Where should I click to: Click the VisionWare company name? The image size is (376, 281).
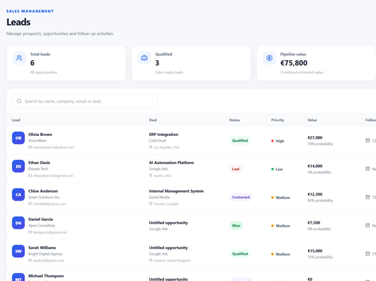pos(37,140)
